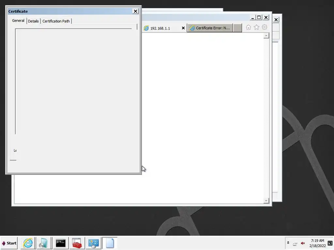Switch to the 192.168.1.1 browser tab
Viewport: 334px width, 250px height.
[x=160, y=28]
